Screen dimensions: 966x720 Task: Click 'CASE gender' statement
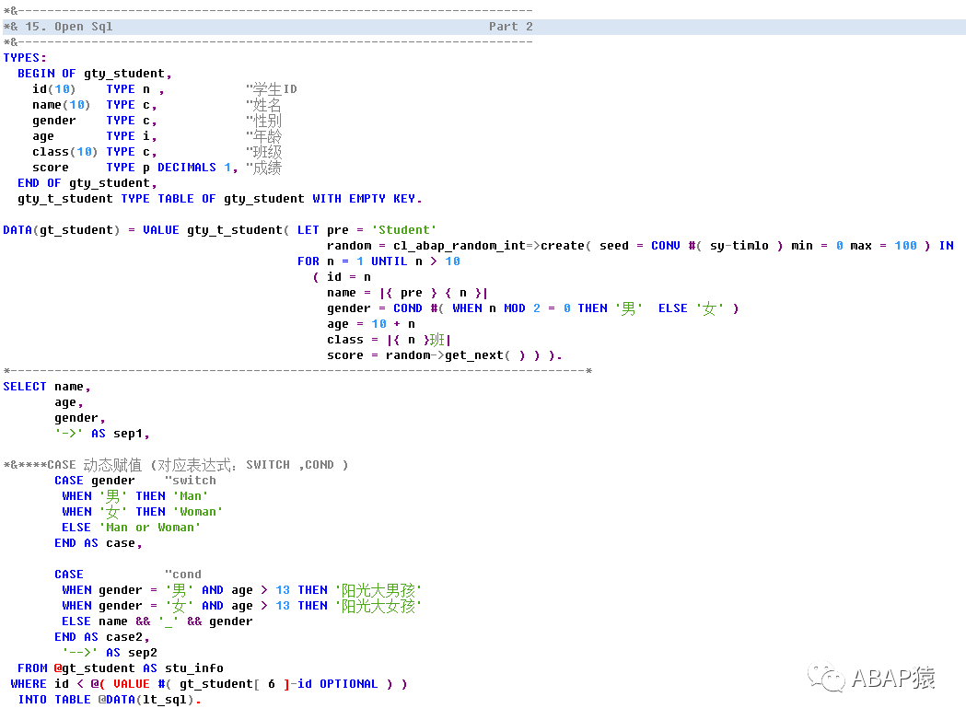[x=94, y=481]
